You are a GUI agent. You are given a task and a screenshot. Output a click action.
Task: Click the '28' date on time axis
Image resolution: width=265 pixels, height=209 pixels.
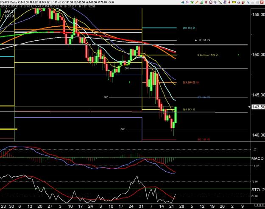point(181,206)
